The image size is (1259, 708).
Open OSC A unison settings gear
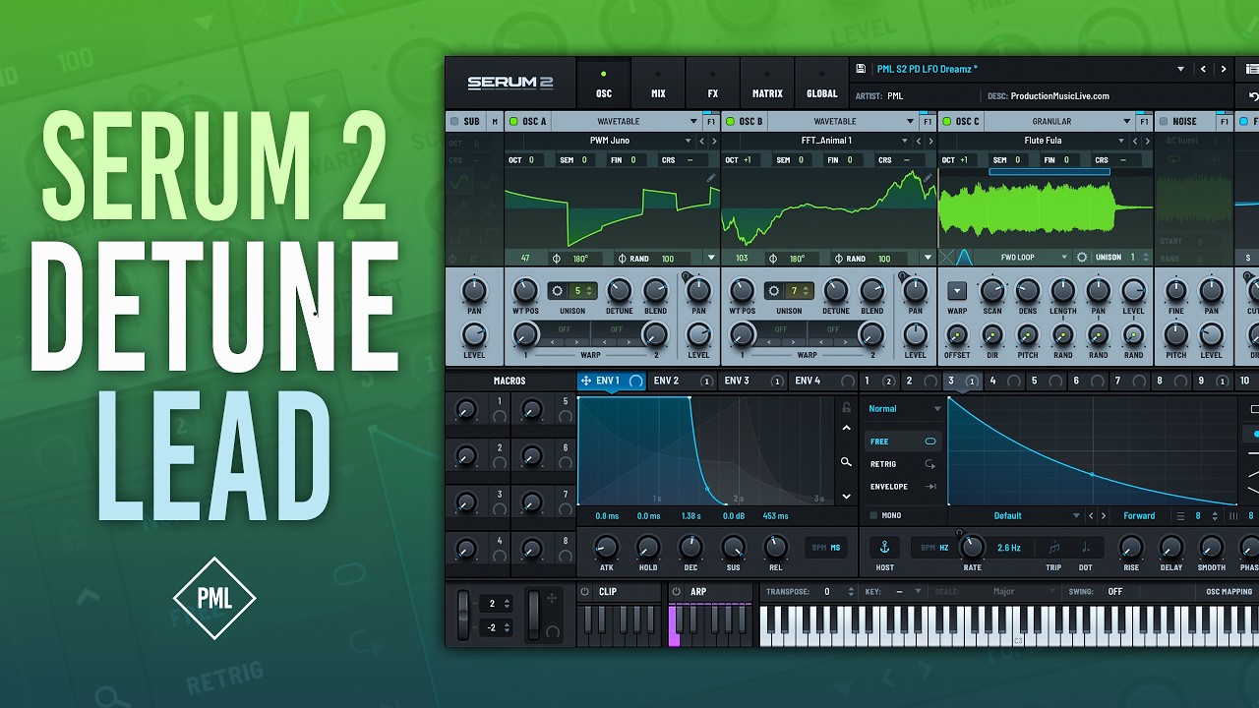pos(559,290)
